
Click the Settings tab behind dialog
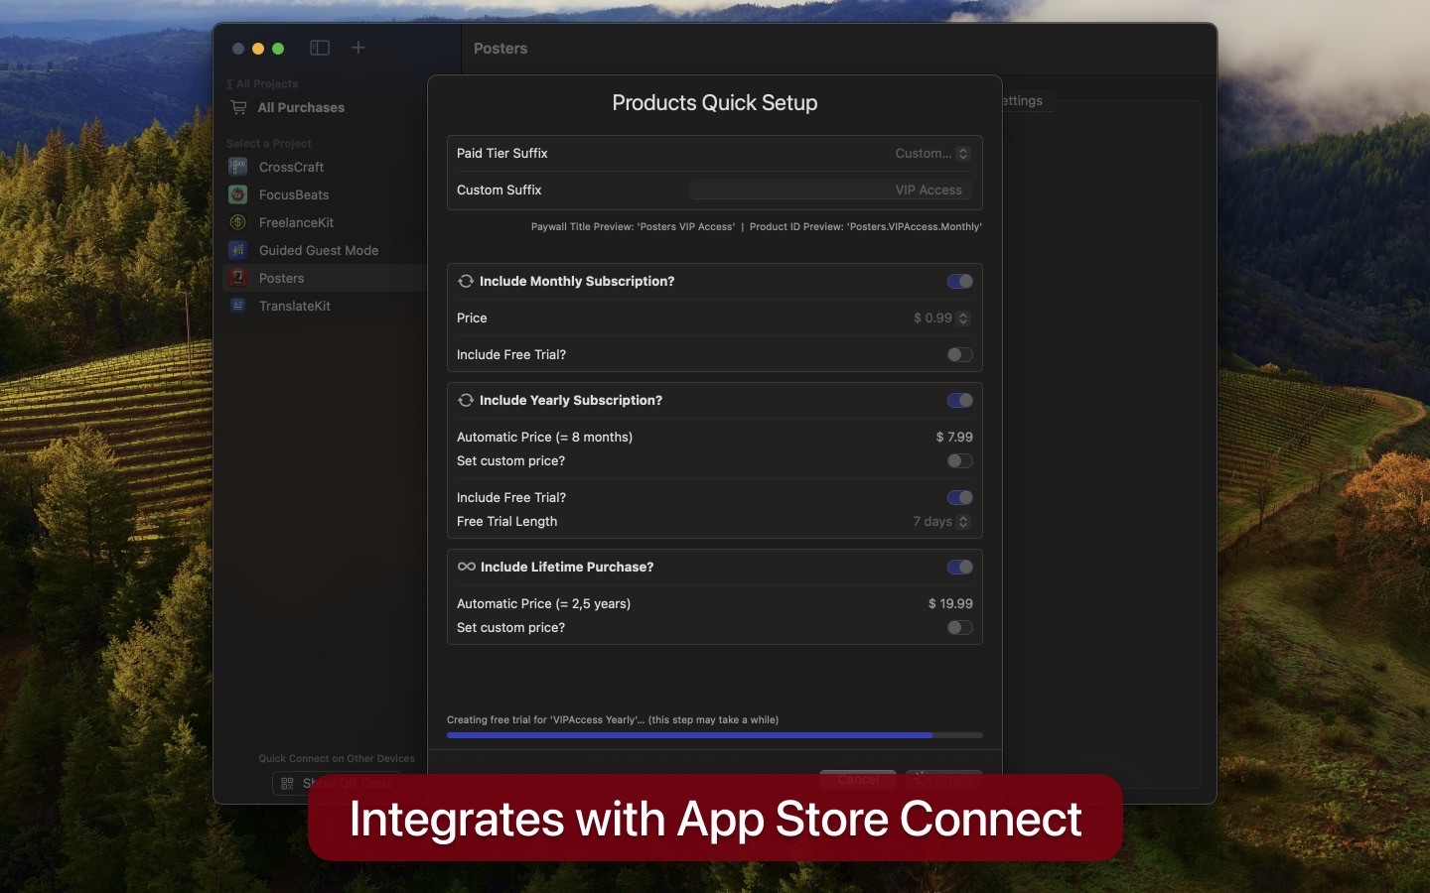coord(1023,100)
